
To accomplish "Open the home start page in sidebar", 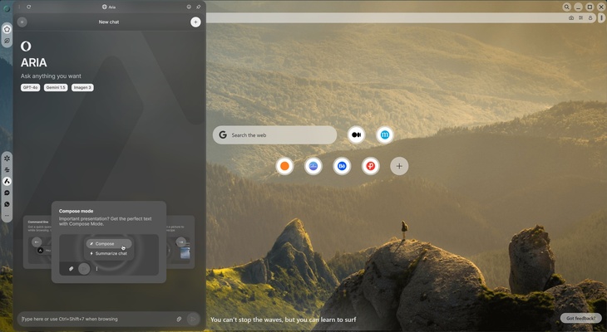I will pyautogui.click(x=7, y=29).
